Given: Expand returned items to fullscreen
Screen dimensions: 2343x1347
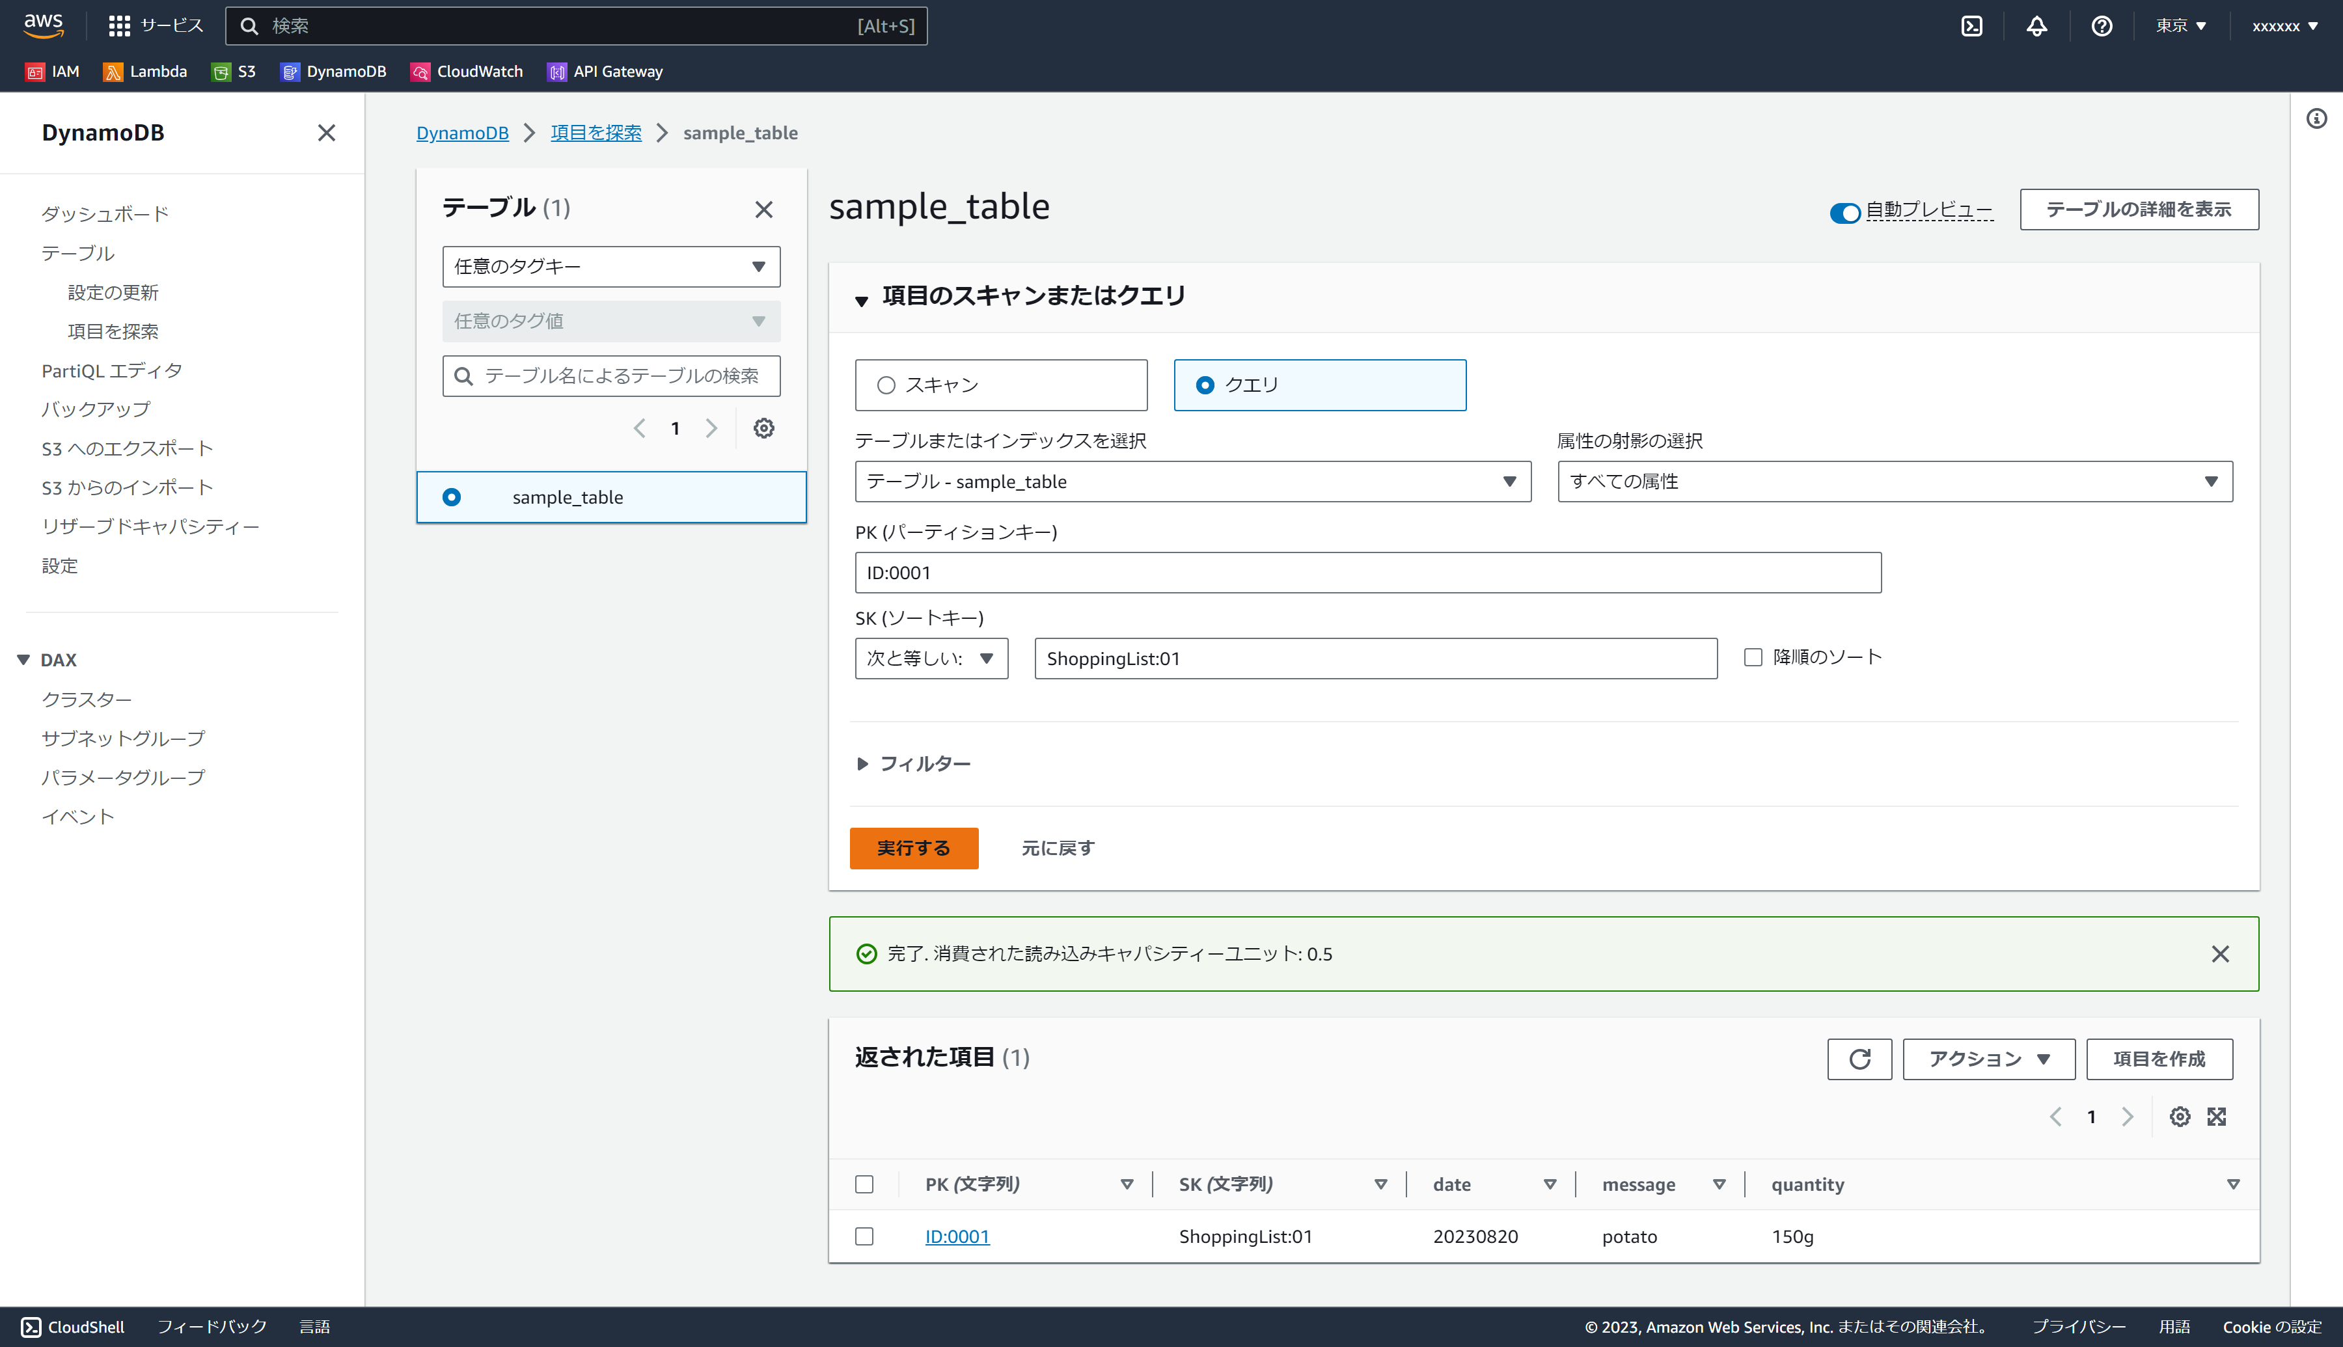Looking at the screenshot, I should click(x=2216, y=1117).
